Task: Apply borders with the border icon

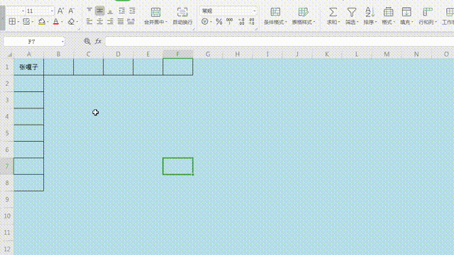Action: coord(12,21)
